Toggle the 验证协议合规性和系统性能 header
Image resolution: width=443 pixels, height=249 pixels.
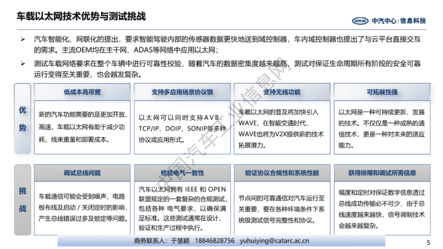click(x=282, y=173)
